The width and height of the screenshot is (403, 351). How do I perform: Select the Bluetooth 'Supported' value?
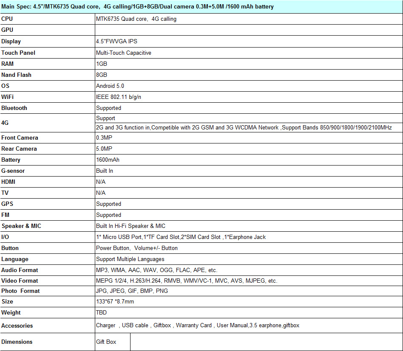pos(249,108)
